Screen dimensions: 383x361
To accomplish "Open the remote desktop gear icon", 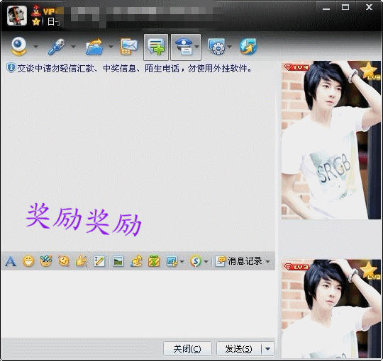I will [x=216, y=46].
